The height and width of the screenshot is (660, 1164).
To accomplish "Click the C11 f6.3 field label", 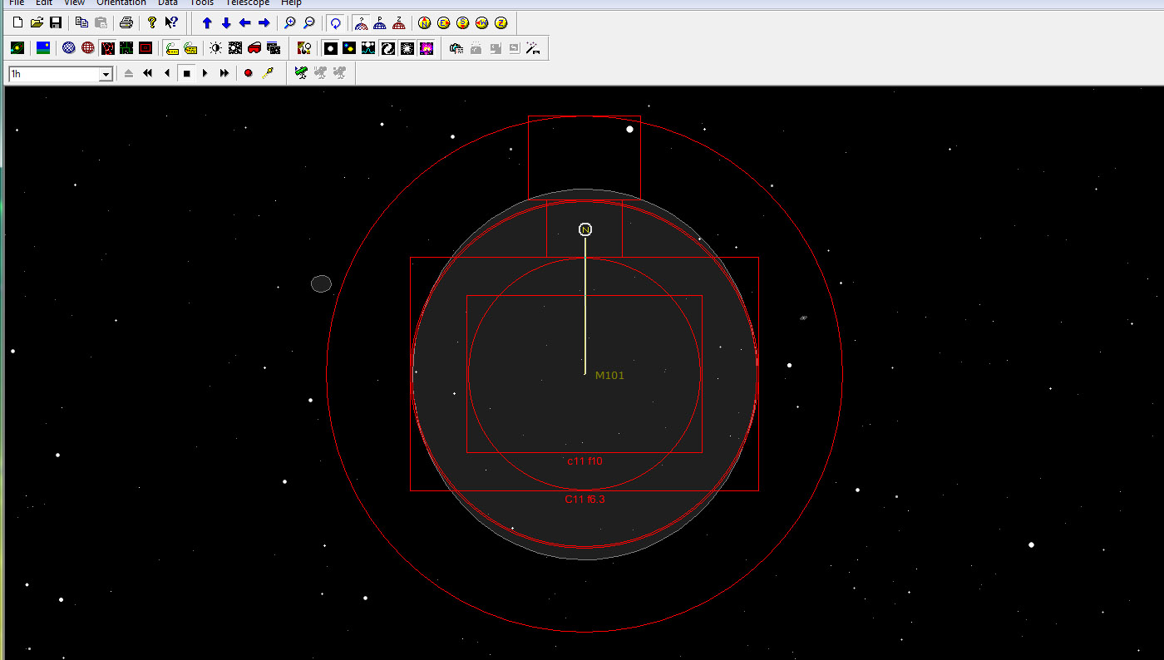I will click(584, 500).
